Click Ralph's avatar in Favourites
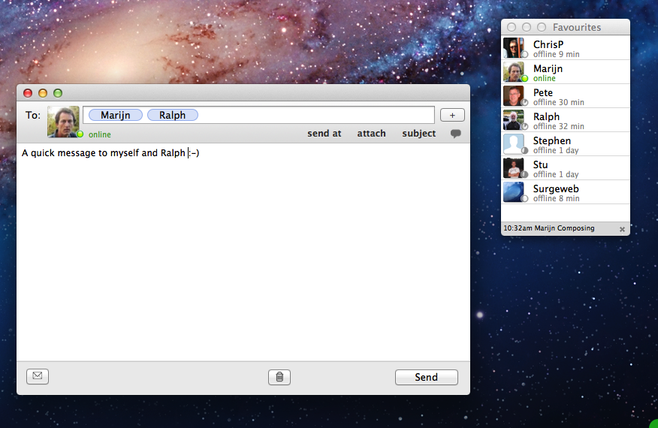658x428 pixels. [514, 120]
